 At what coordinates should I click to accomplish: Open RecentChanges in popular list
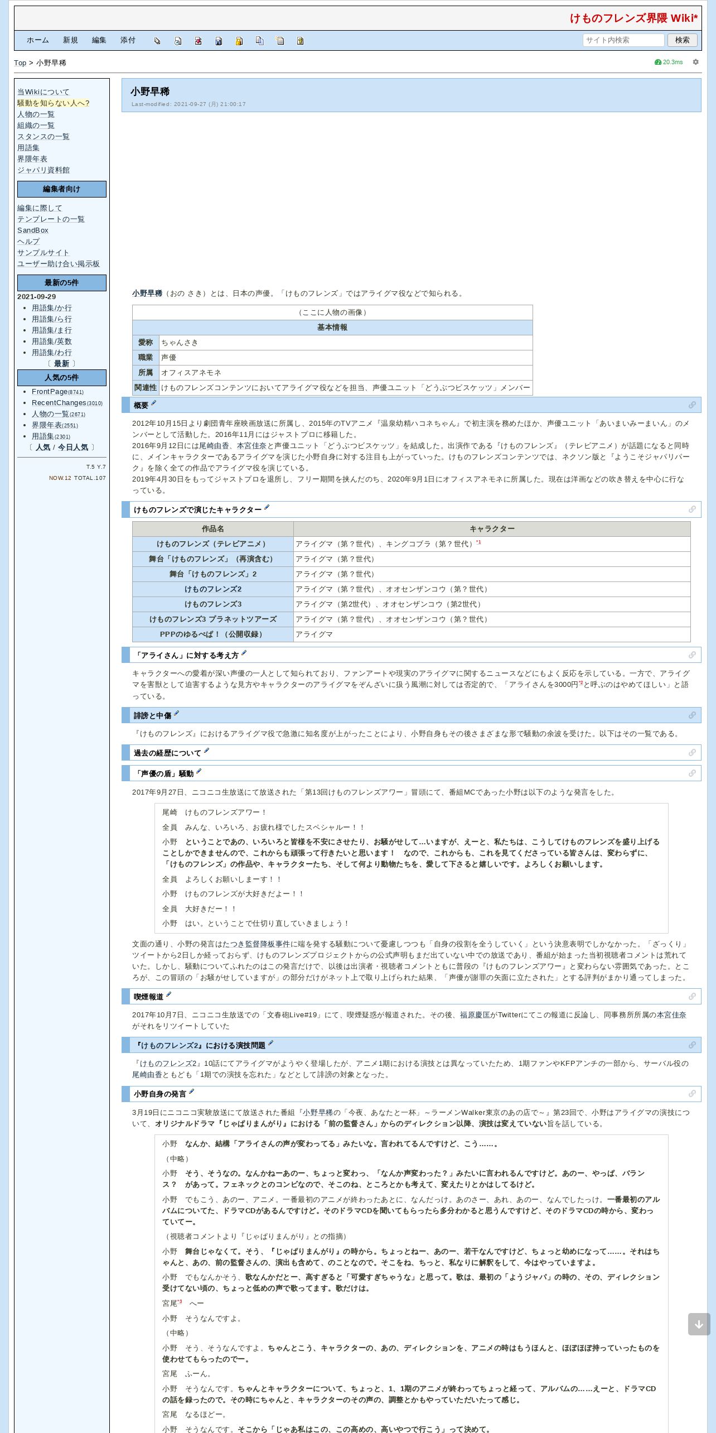pyautogui.click(x=59, y=403)
